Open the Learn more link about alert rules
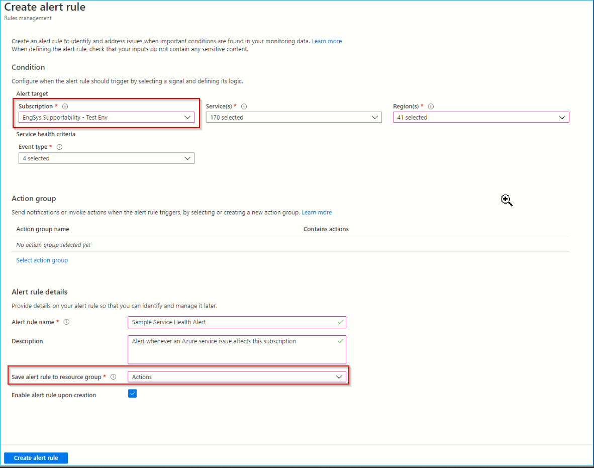Viewport: 594px width, 468px height. point(327,41)
